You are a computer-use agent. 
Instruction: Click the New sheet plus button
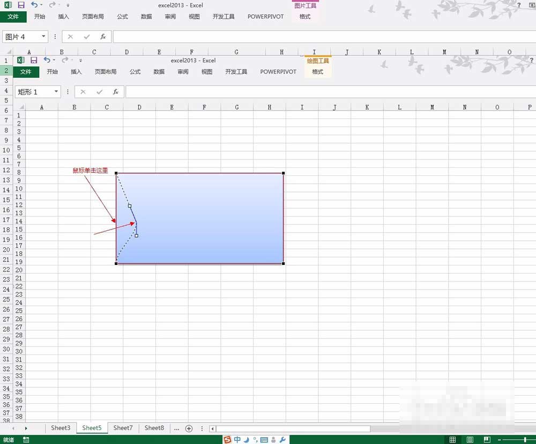189,428
